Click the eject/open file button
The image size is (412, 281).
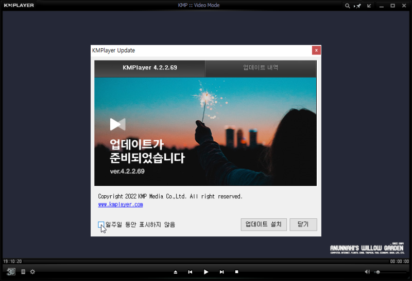pyautogui.click(x=176, y=272)
